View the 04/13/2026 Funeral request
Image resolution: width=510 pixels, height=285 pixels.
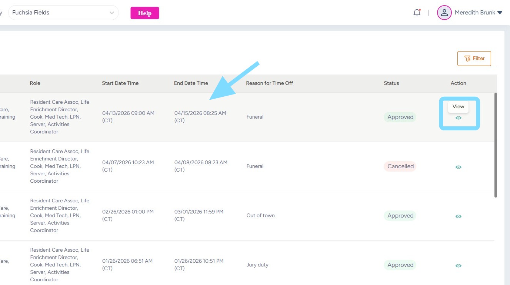(459, 118)
